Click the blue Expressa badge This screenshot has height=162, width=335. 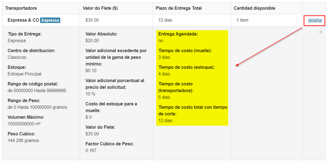(x=50, y=20)
